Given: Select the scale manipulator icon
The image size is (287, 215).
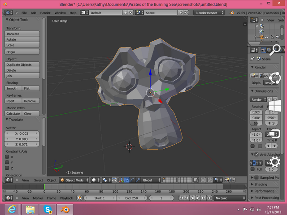Looking at the screenshot, I should click(138, 180).
